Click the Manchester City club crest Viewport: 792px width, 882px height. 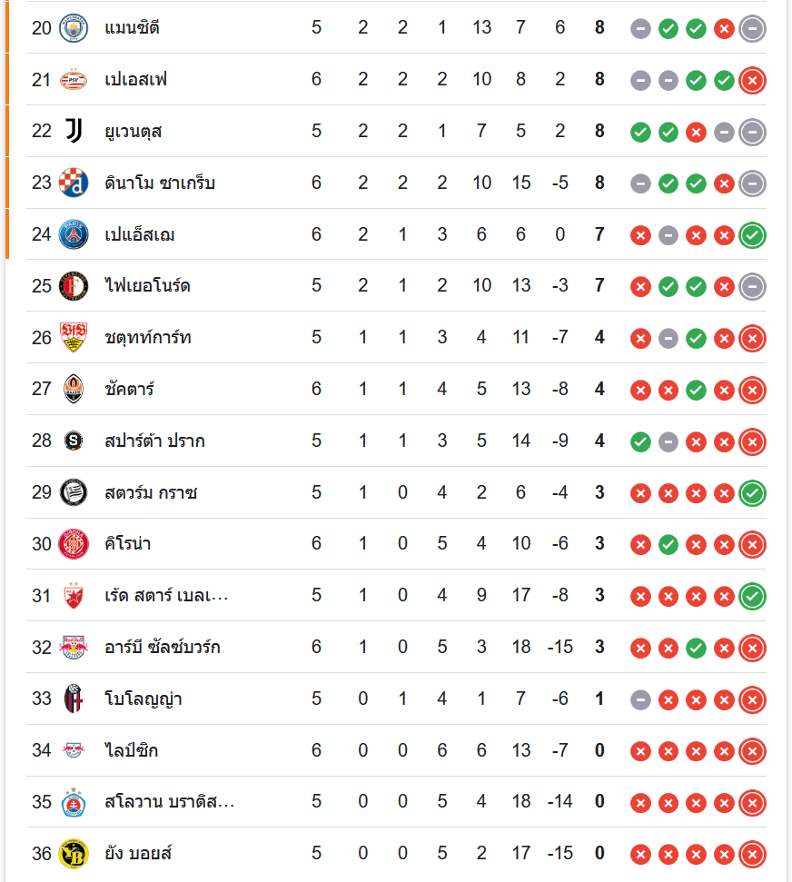(73, 28)
